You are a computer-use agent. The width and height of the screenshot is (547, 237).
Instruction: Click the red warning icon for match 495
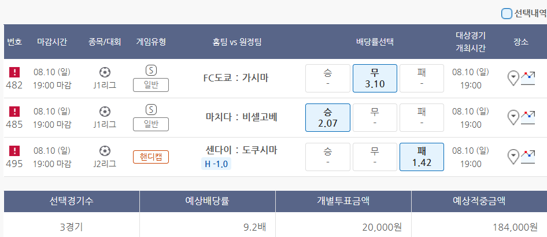[14, 151]
